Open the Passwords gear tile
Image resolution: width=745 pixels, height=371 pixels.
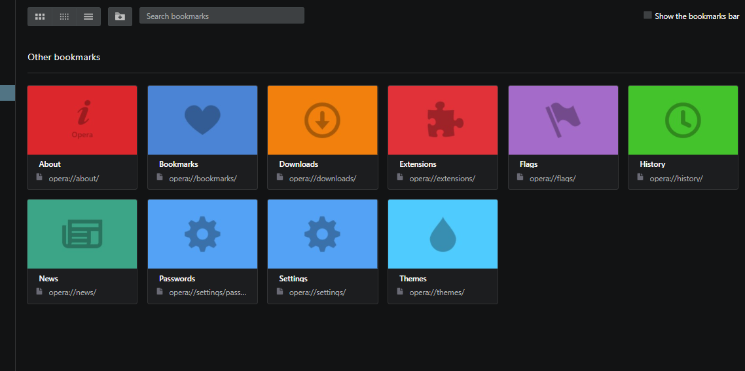[202, 234]
